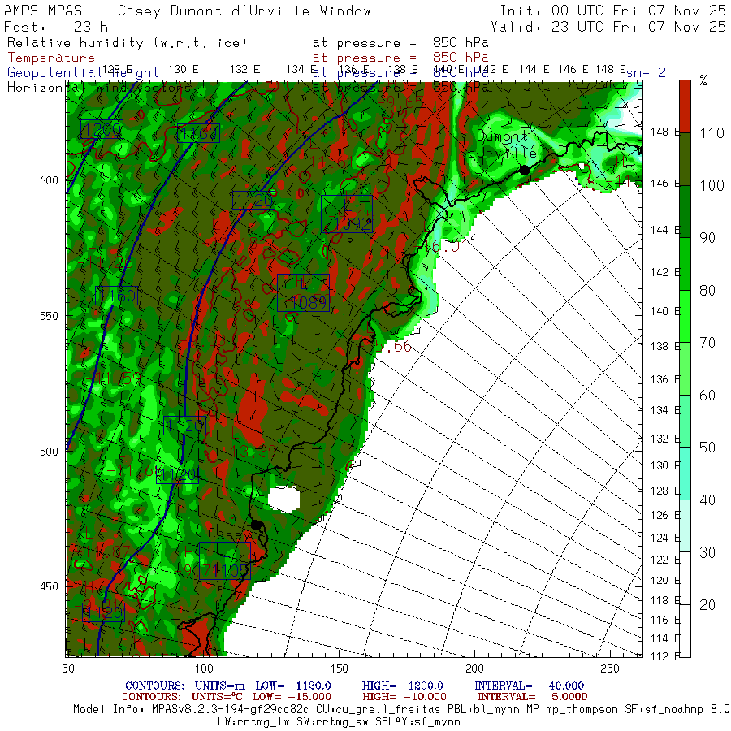Click the 1105 low label near Casey
The image size is (731, 731).
click(x=225, y=560)
